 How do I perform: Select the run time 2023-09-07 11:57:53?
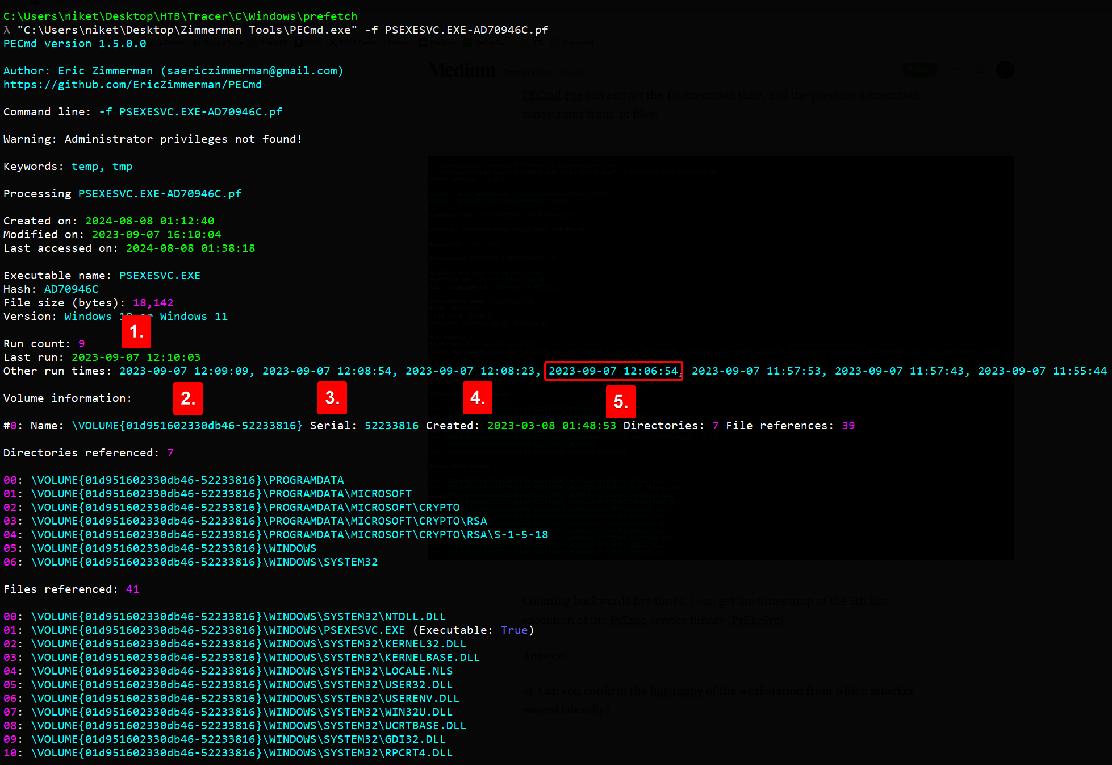coord(756,371)
